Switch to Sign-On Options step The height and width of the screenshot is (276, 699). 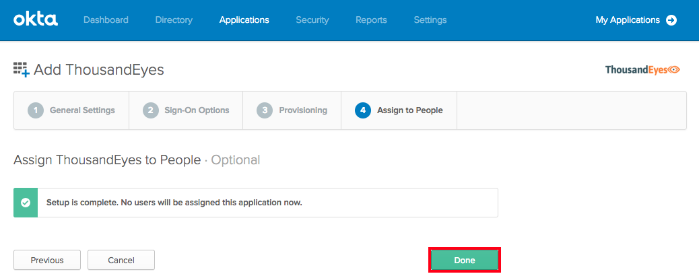click(x=186, y=110)
